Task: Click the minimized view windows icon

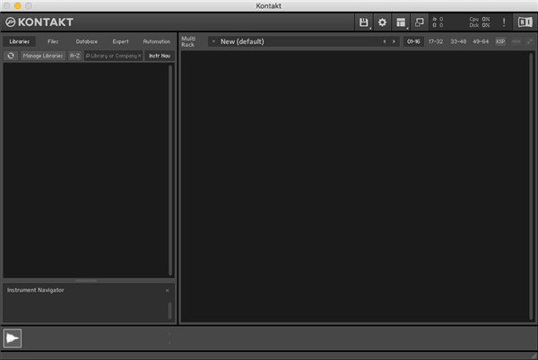Action: coord(420,22)
